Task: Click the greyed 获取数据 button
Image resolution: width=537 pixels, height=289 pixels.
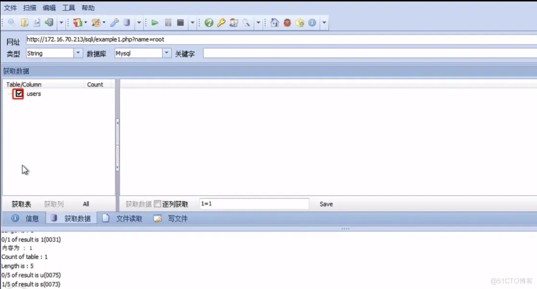Action: coord(138,204)
